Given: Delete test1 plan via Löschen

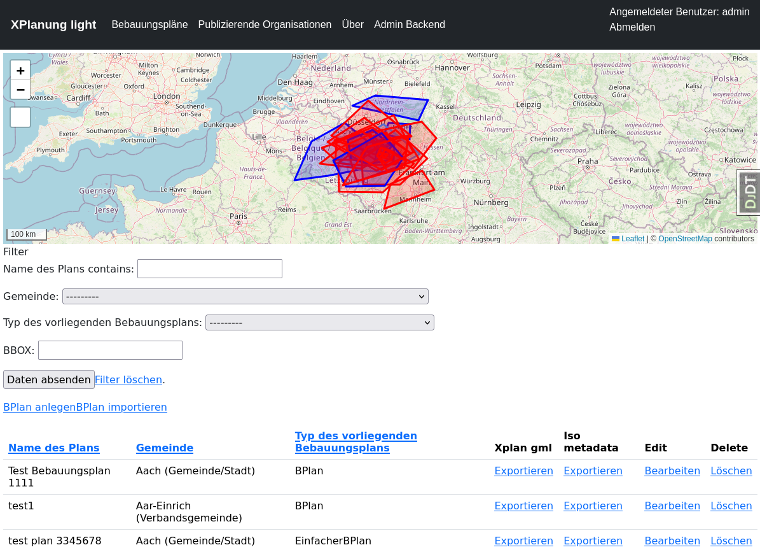Looking at the screenshot, I should click(731, 506).
